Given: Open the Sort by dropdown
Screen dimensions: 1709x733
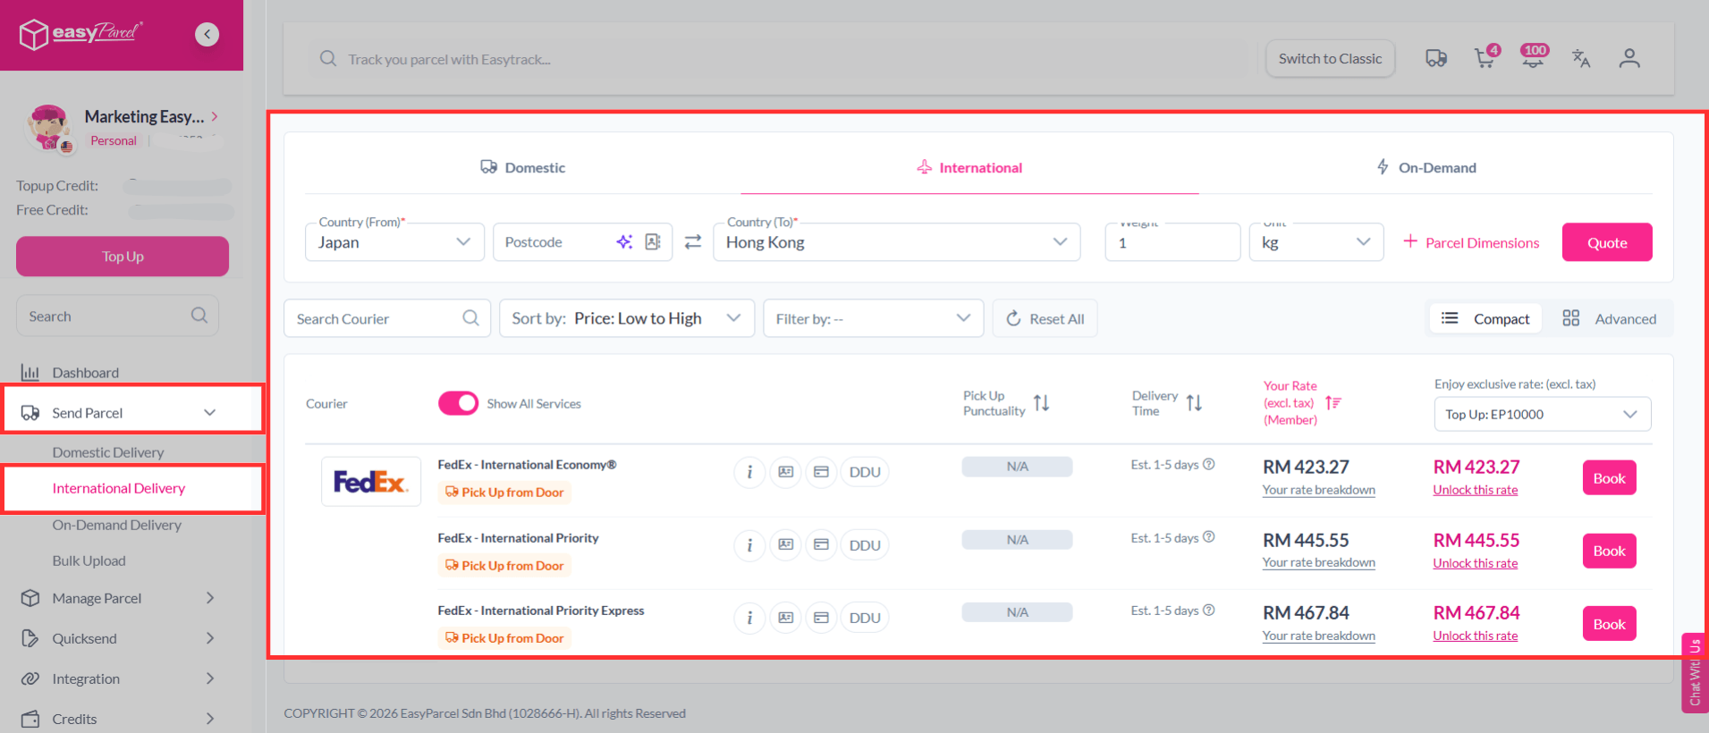Looking at the screenshot, I should coord(626,319).
